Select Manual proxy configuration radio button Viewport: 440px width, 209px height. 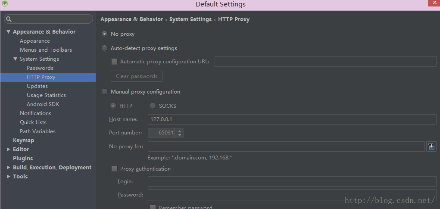pyautogui.click(x=105, y=92)
